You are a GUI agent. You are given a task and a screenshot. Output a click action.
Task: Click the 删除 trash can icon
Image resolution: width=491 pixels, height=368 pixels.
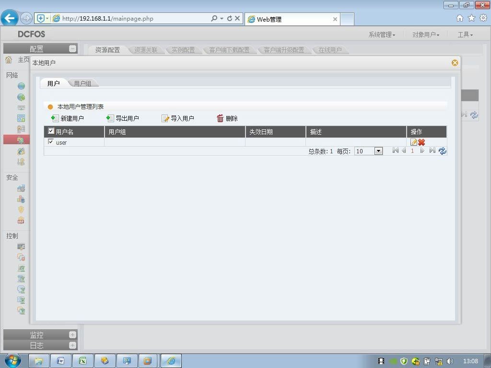(x=220, y=118)
